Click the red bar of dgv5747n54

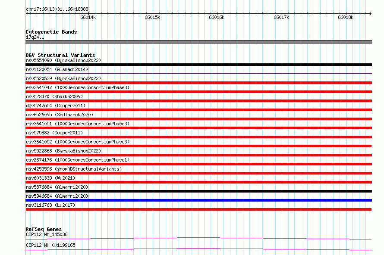(198, 110)
